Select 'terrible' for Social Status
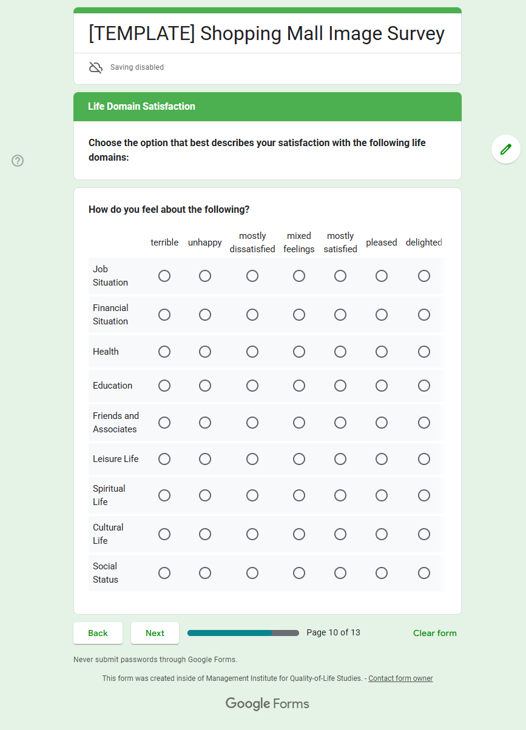The height and width of the screenshot is (730, 526). tap(164, 573)
